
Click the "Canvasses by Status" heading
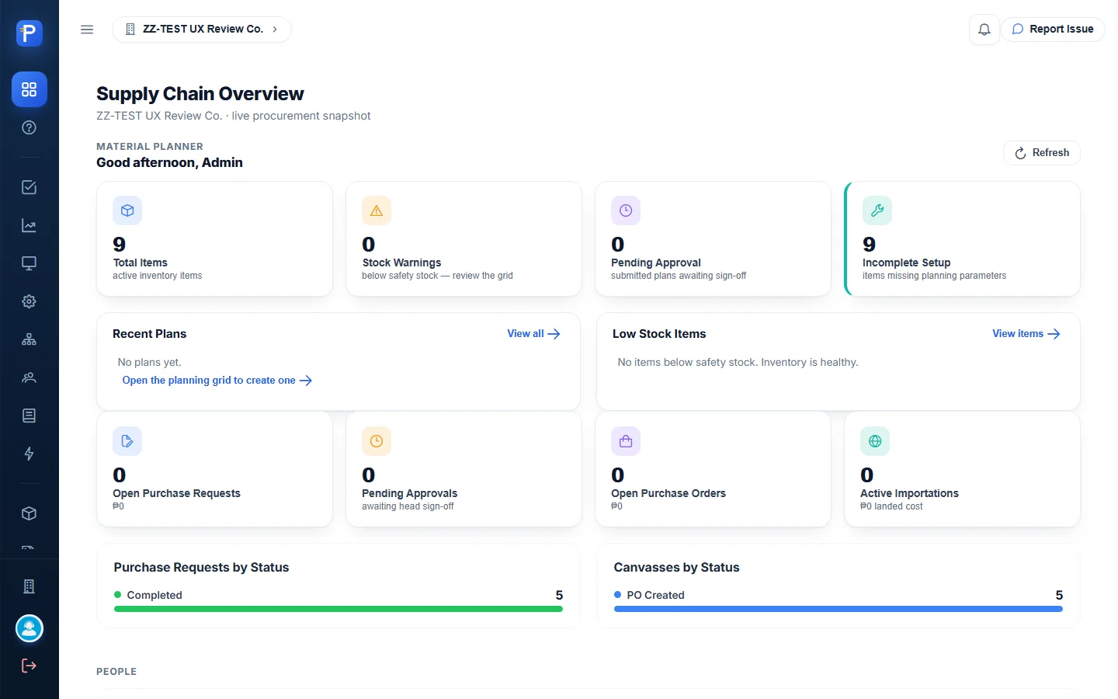(676, 568)
